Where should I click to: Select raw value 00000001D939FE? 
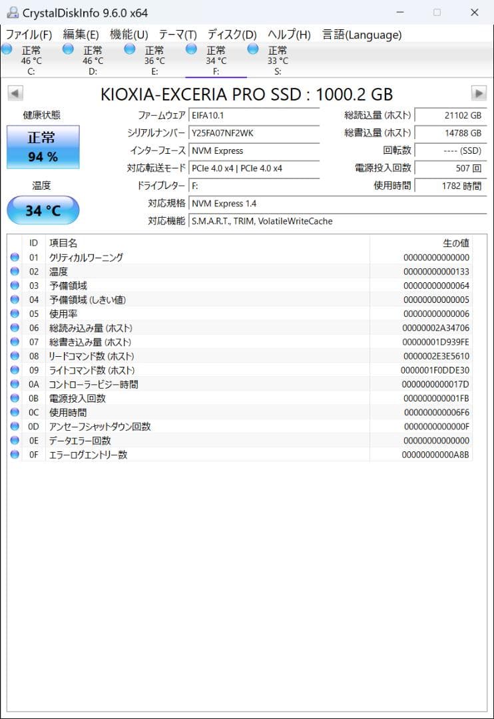pyautogui.click(x=436, y=342)
